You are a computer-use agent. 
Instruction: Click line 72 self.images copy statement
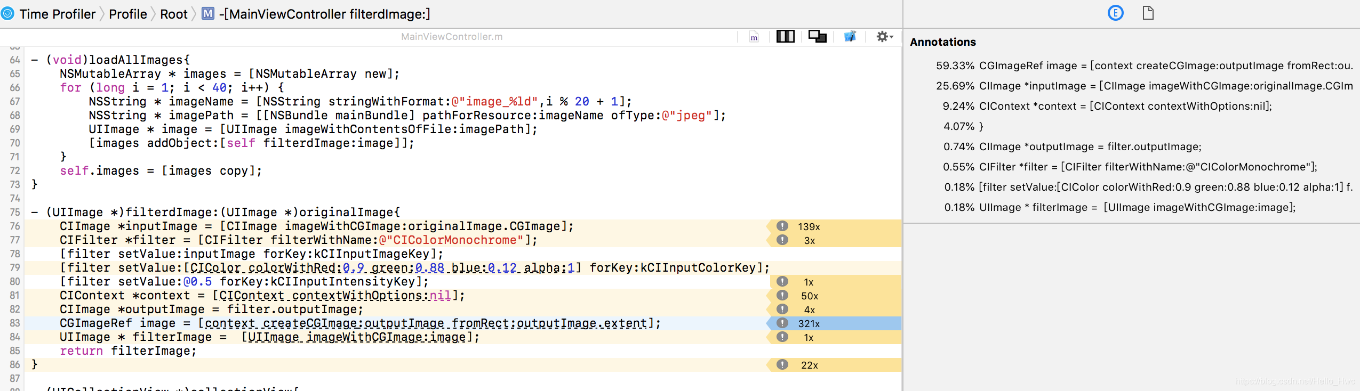tap(161, 171)
